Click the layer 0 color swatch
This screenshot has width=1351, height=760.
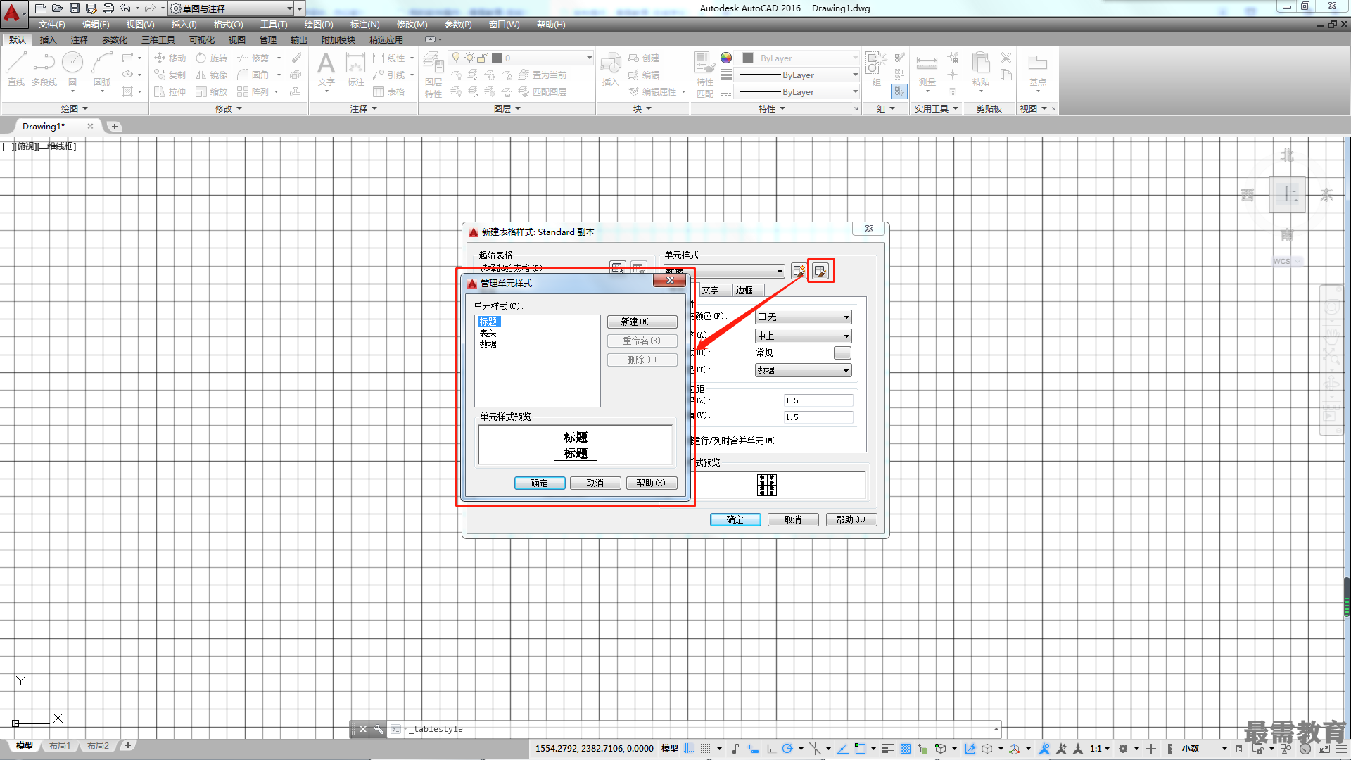pyautogui.click(x=496, y=58)
